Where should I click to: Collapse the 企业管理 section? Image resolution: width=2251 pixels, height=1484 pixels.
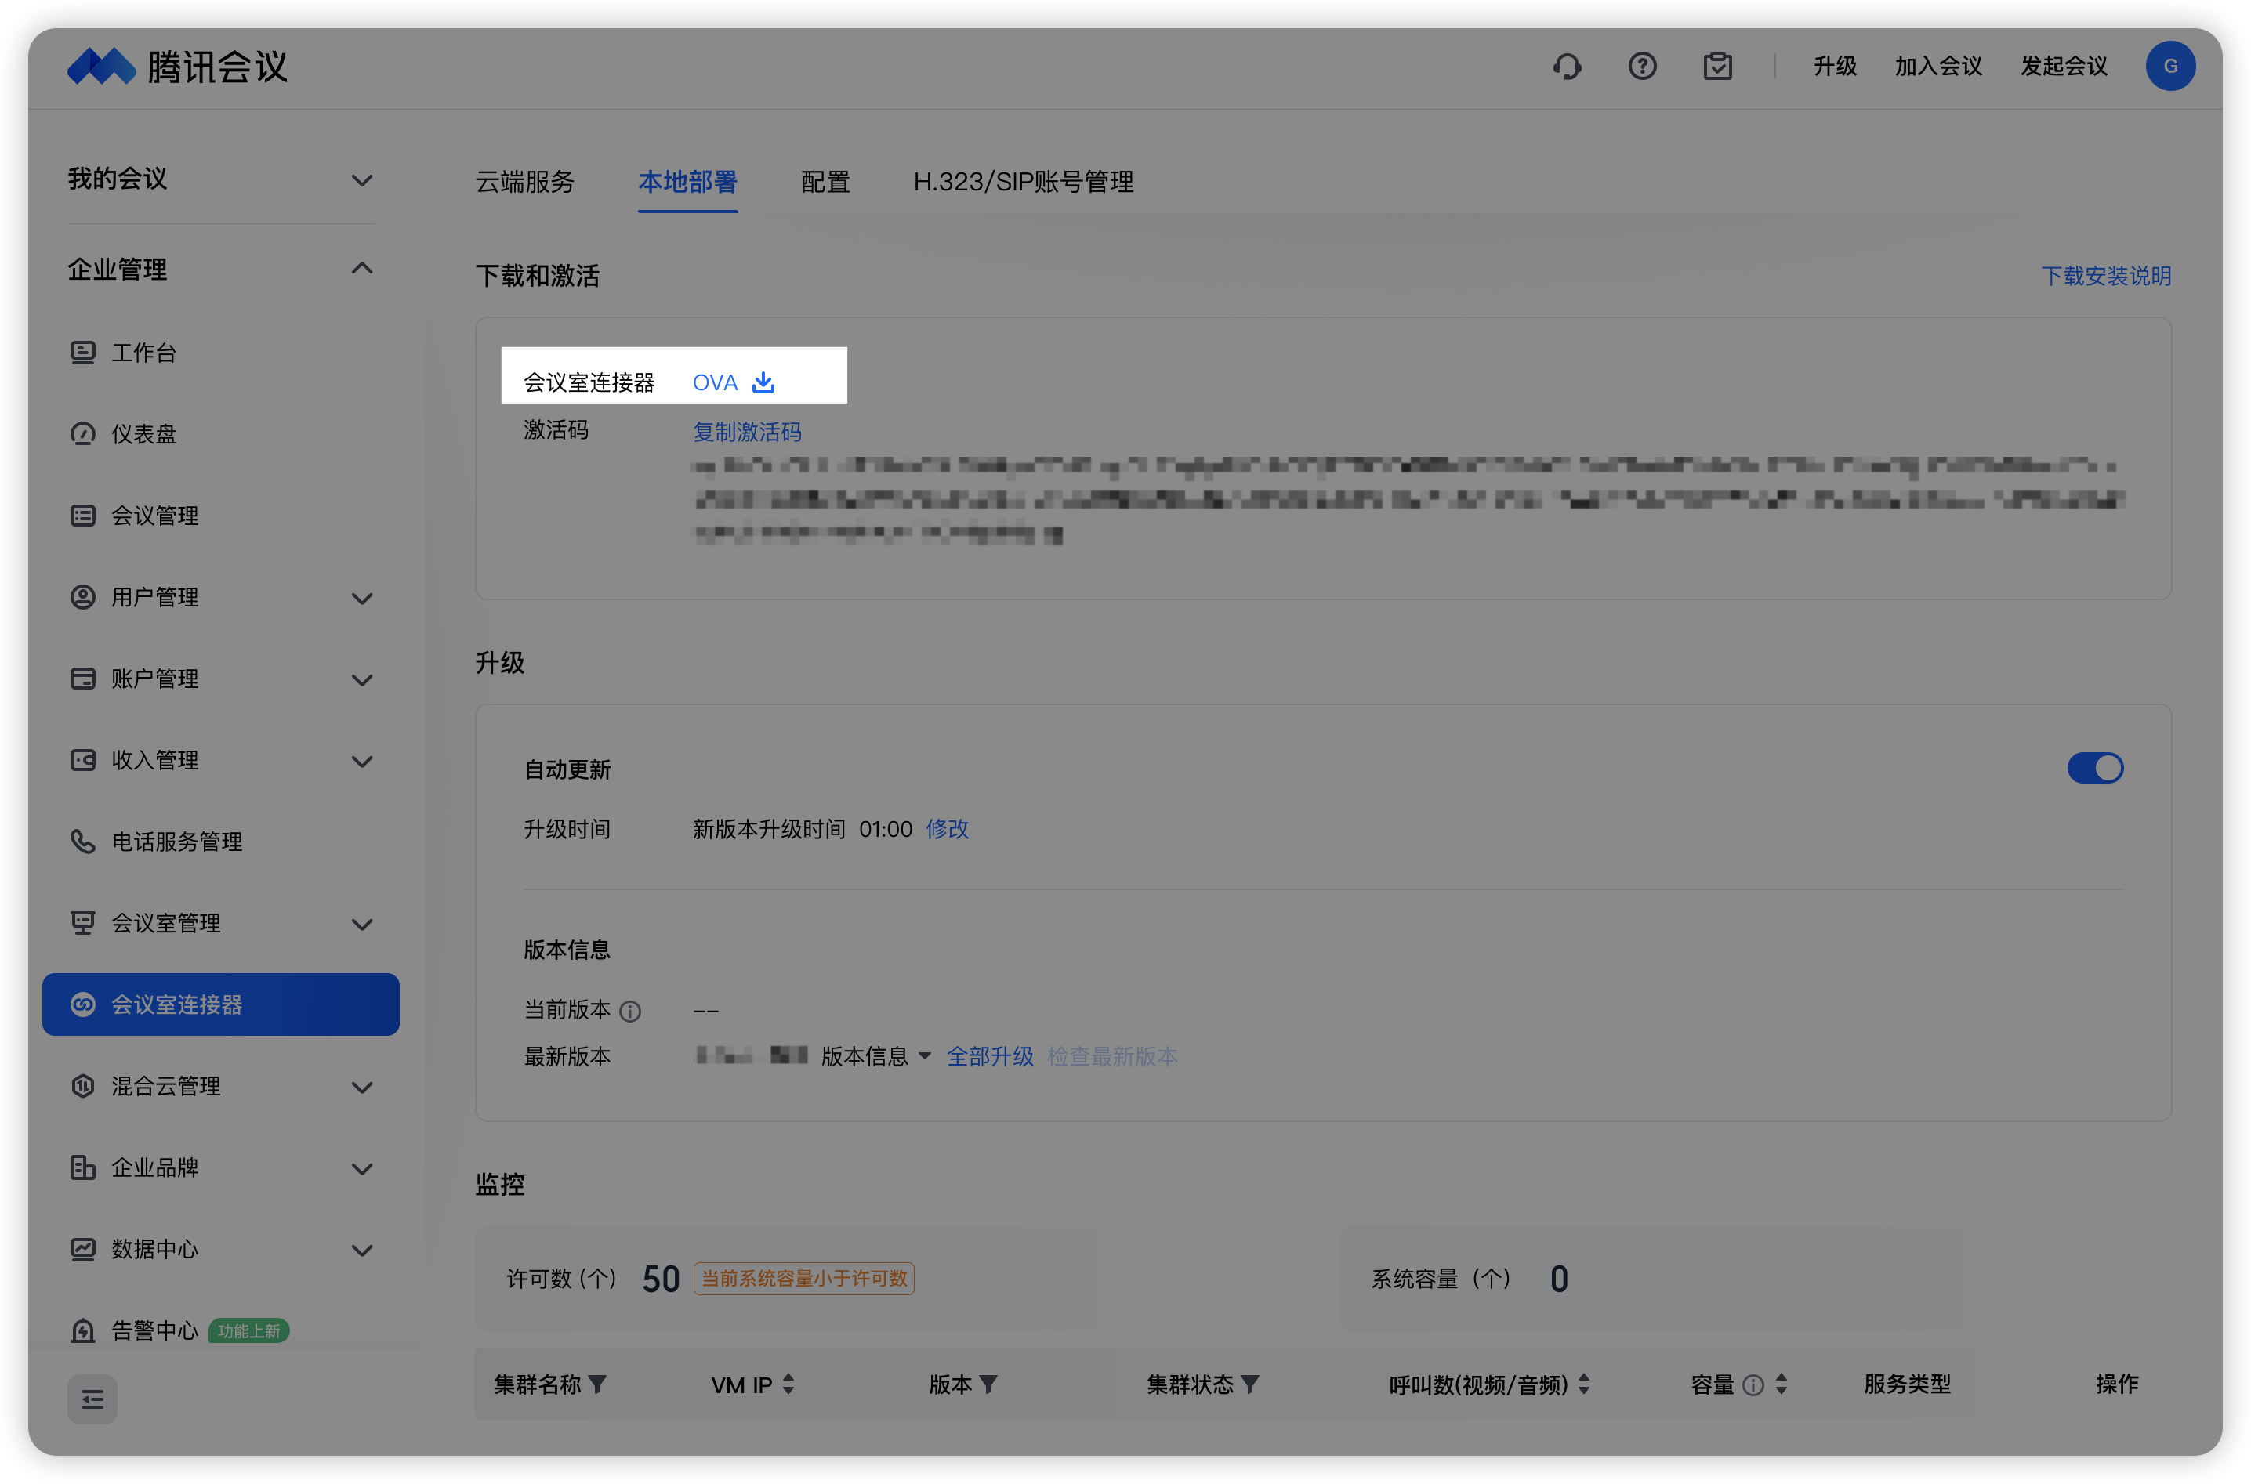coord(361,269)
